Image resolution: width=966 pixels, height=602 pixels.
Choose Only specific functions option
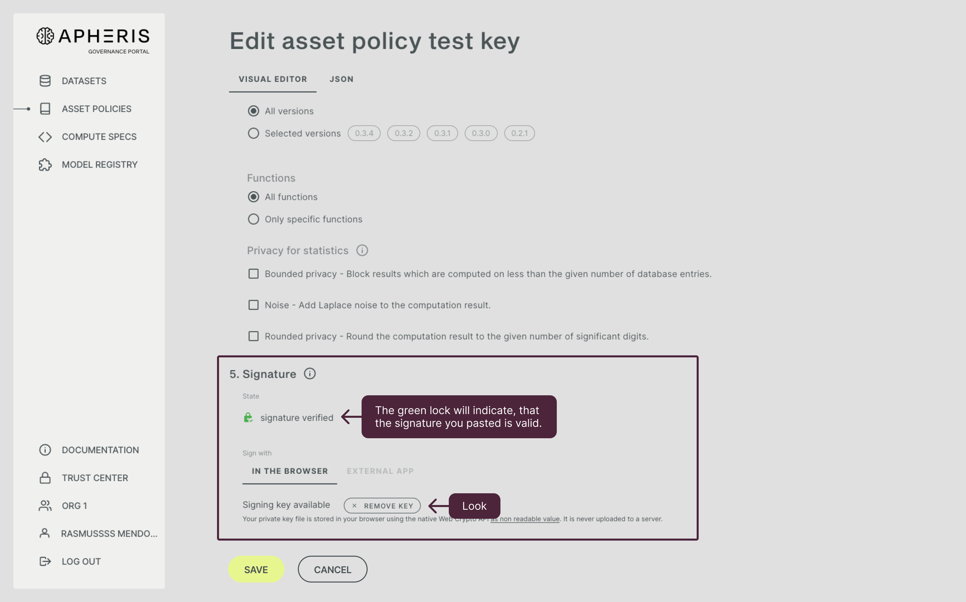(254, 219)
